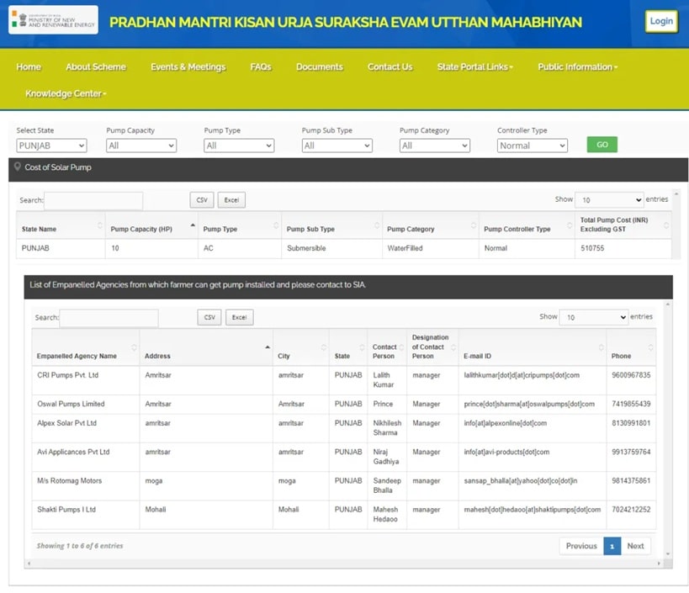This screenshot has width=689, height=593.
Task: Click the phone number 7024212252
Action: coord(631,510)
